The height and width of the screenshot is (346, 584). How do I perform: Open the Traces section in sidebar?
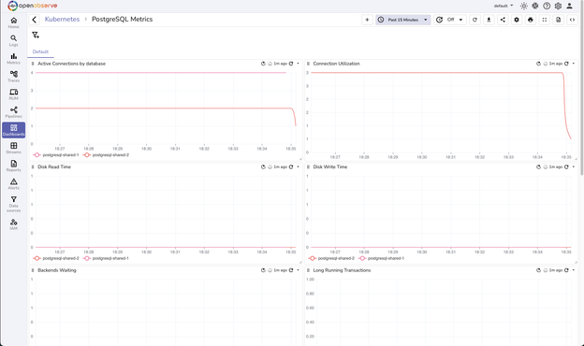pyautogui.click(x=13, y=77)
